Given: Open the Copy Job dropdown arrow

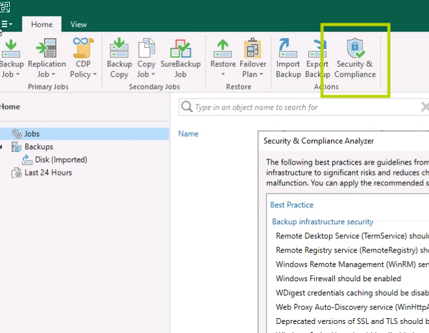Looking at the screenshot, I should 153,75.
